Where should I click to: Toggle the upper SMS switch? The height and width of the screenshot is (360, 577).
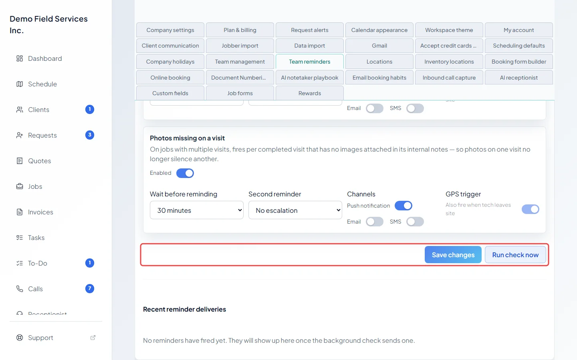click(415, 108)
